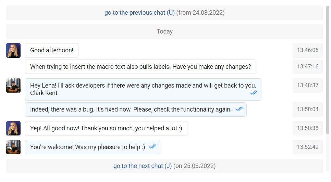Click the 13:50:38 timestamp
Screen dimensions: 331x182
point(307,128)
